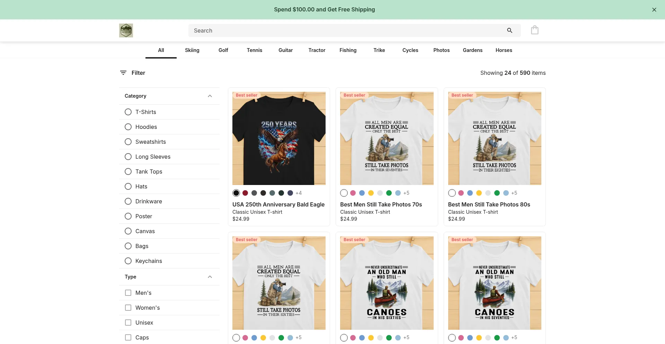Click the magnifier search icon

tap(509, 30)
